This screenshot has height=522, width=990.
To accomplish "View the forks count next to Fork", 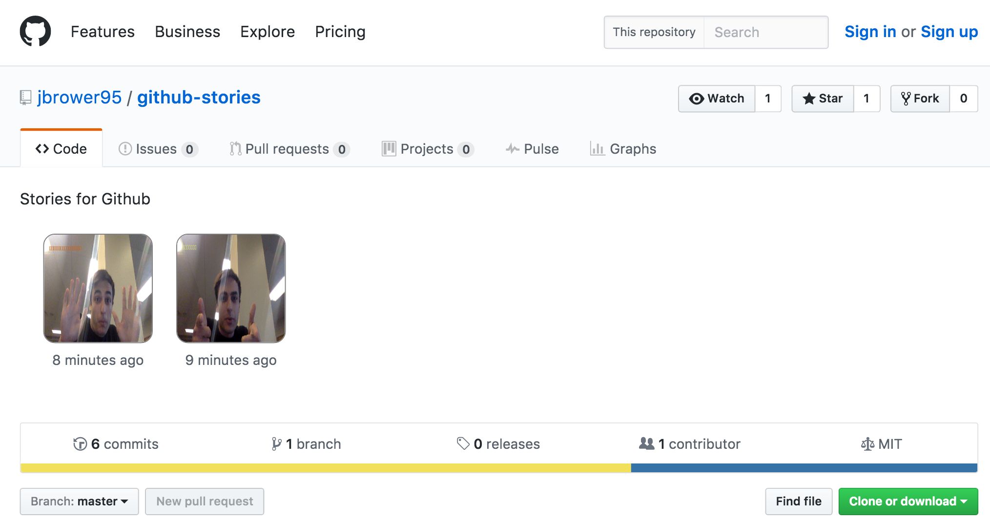I will 964,99.
